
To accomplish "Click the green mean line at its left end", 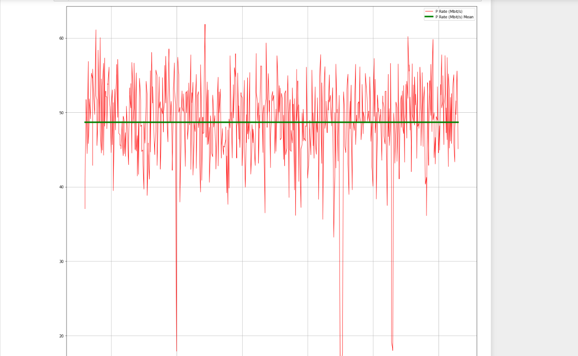I will click(85, 122).
